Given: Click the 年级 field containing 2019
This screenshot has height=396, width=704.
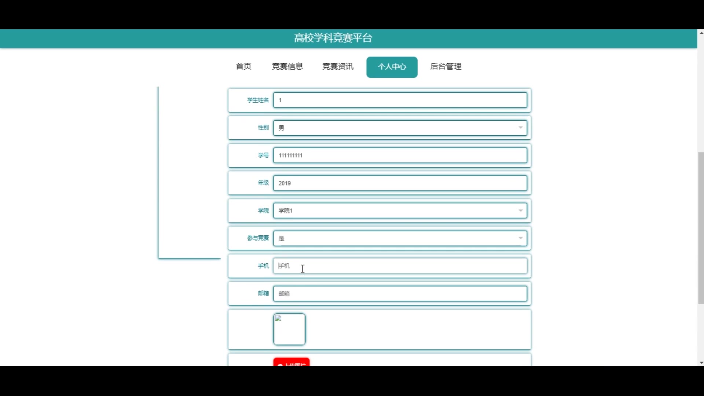Looking at the screenshot, I should 400,183.
